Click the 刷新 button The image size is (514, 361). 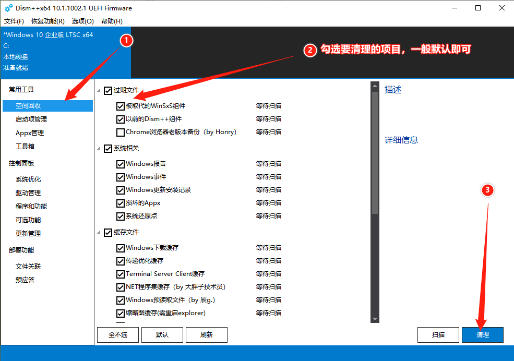[x=207, y=335]
